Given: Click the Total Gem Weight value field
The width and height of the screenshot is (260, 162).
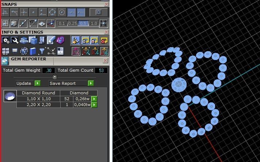Looking at the screenshot, I should click(49, 70).
